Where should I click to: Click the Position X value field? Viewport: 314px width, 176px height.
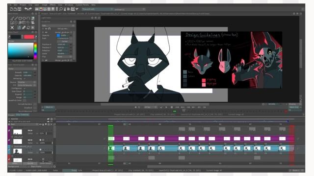(x=63, y=44)
